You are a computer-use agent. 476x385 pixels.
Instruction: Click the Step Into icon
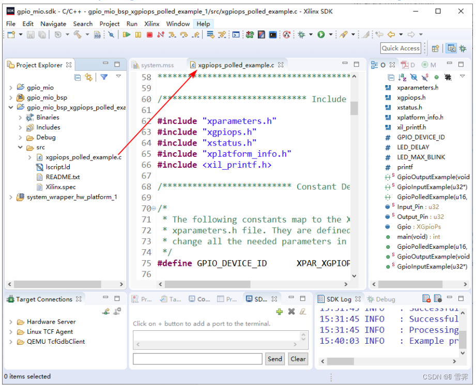(x=172, y=35)
